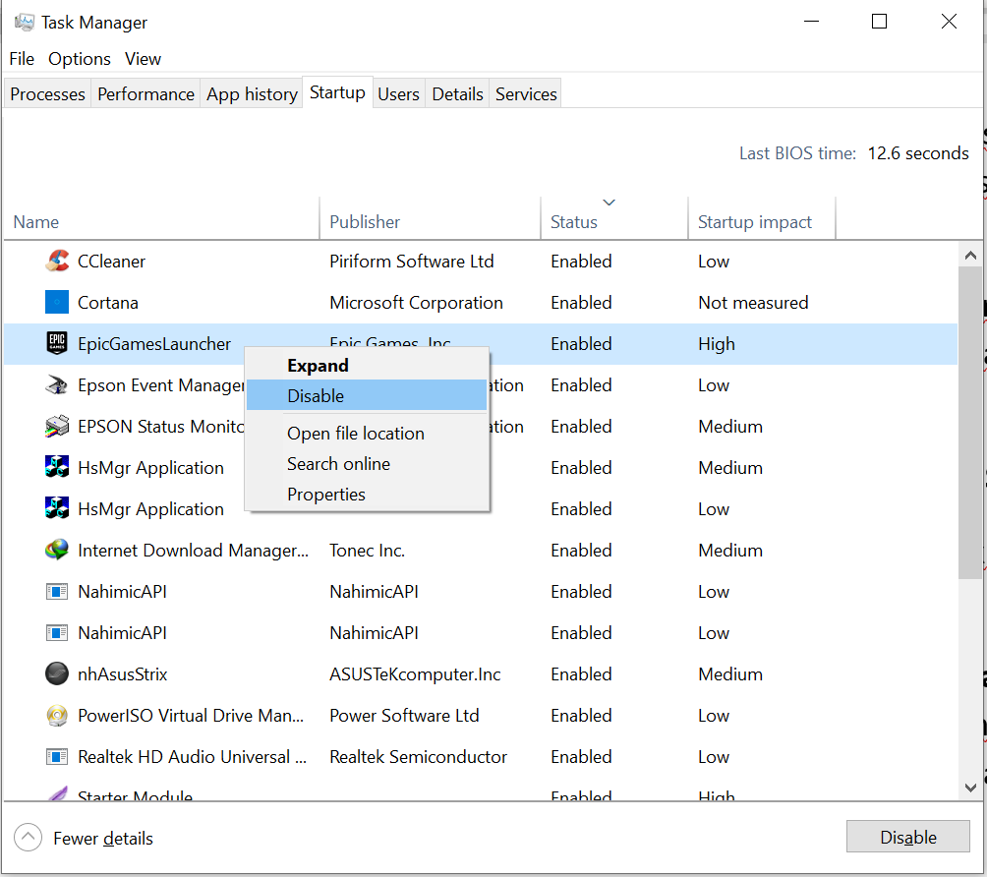Click the Disable button at bottom right

907,837
